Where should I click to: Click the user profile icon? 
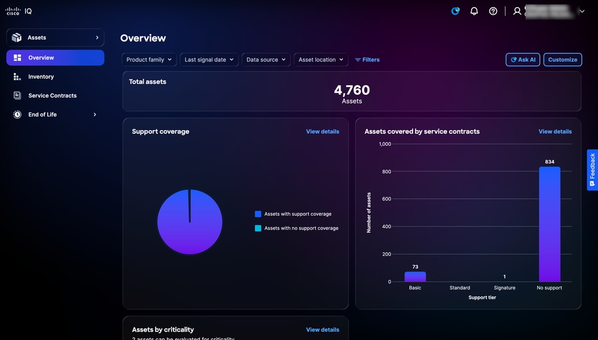(x=517, y=11)
